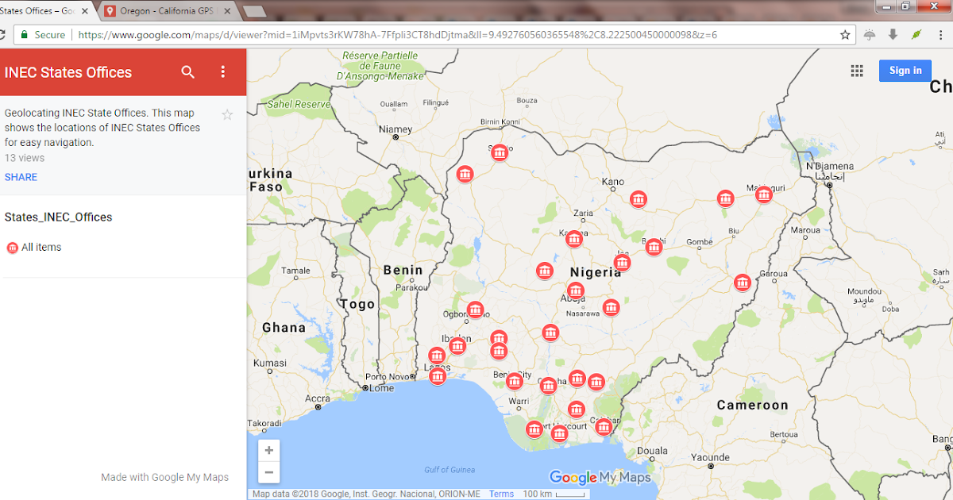The height and width of the screenshot is (500, 953).
Task: Click the umbrella extension icon in Chrome toolbar
Action: [x=870, y=35]
